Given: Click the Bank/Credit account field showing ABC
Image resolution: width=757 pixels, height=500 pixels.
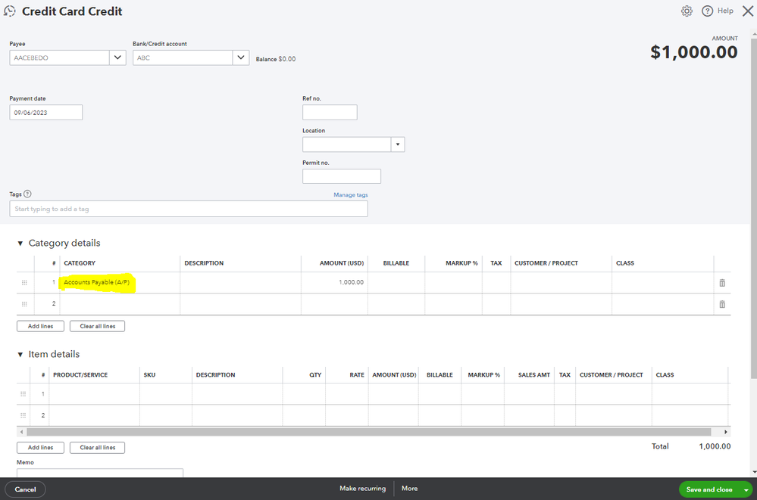Looking at the screenshot, I should 183,57.
